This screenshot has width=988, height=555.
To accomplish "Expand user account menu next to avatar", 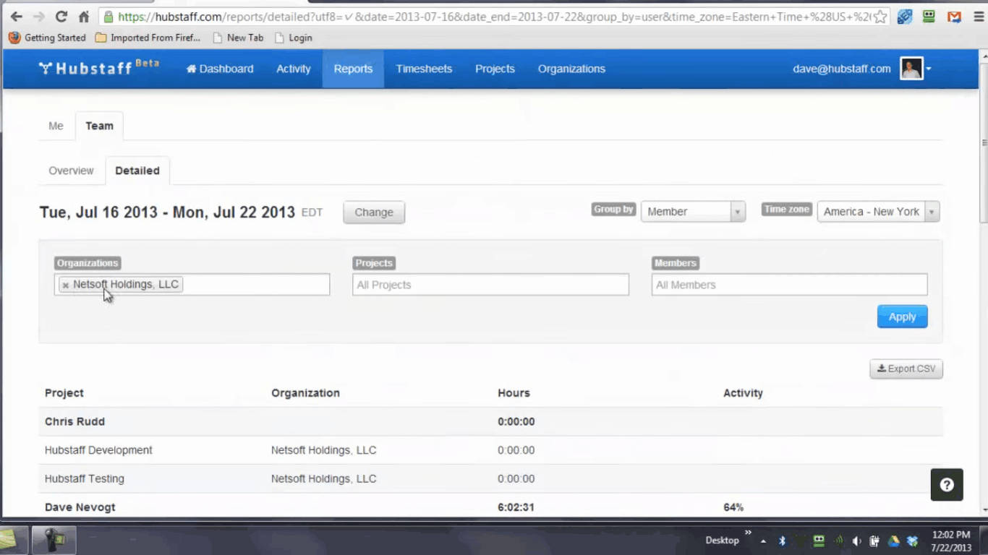I will tap(929, 69).
